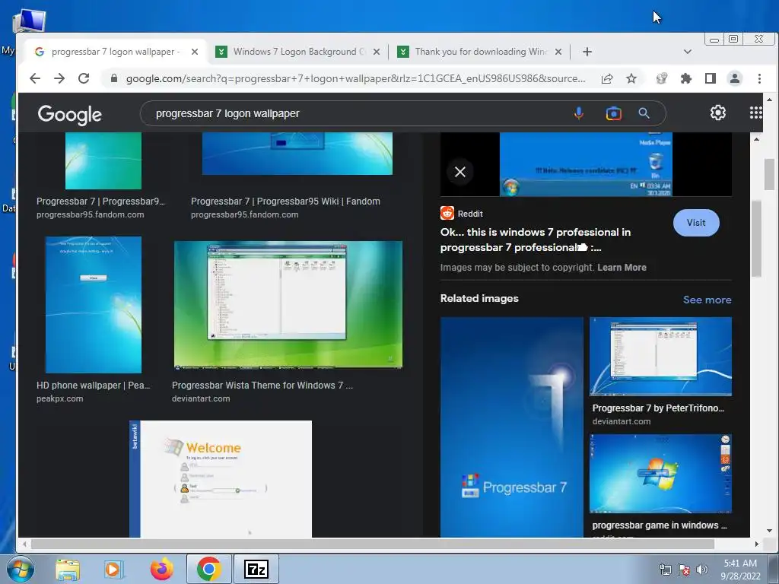Search by image with the camera icon
779x584 pixels.
614,114
